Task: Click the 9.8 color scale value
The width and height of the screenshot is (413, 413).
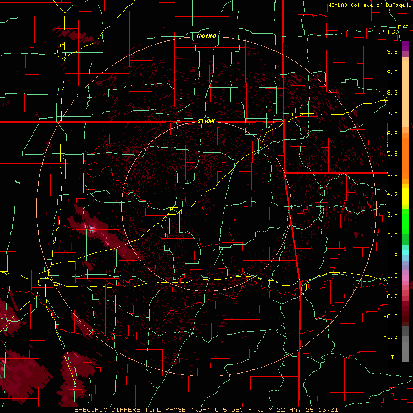Action: 392,51
